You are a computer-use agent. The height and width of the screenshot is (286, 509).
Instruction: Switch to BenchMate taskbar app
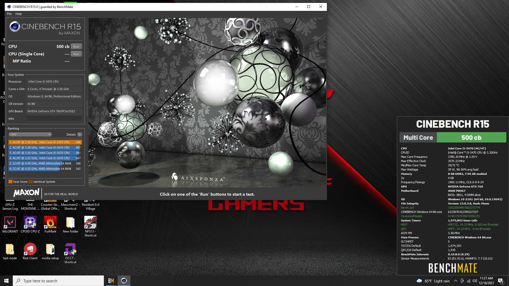[x=111, y=281]
